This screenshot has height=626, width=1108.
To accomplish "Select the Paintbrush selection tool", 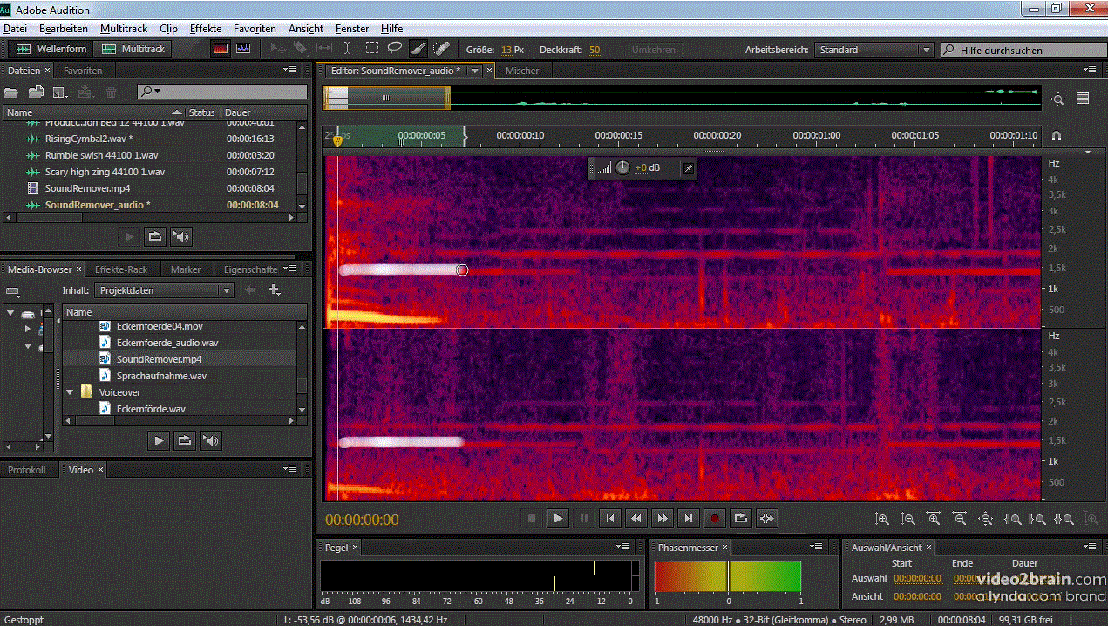I will click(418, 49).
